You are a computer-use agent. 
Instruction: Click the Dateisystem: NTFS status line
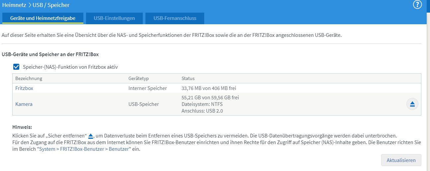tap(202, 104)
